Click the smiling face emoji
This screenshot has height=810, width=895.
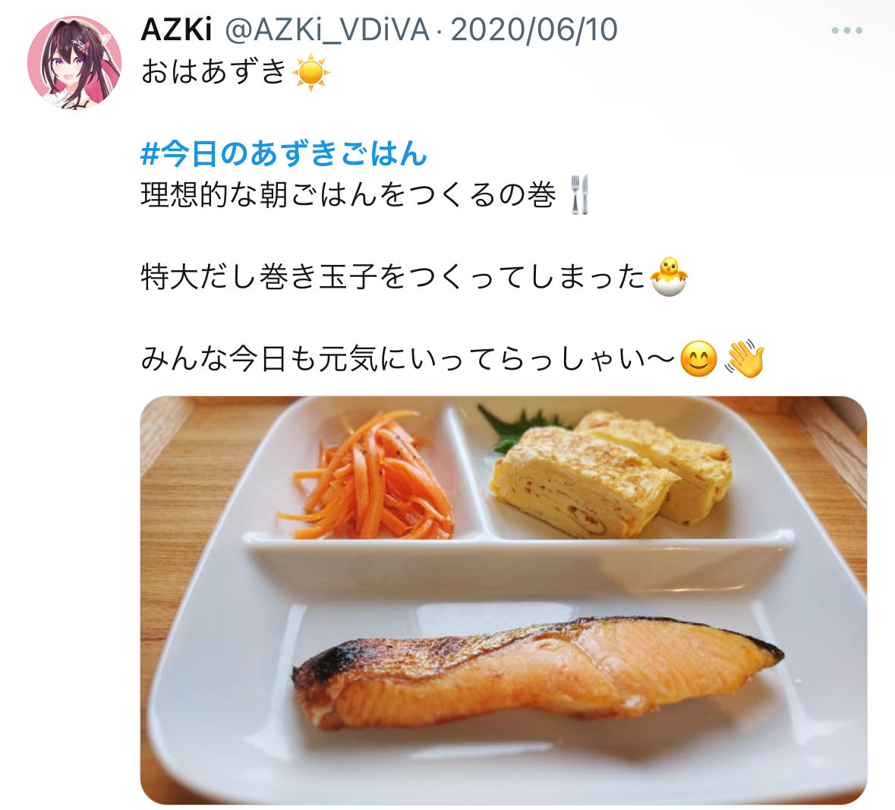click(698, 358)
